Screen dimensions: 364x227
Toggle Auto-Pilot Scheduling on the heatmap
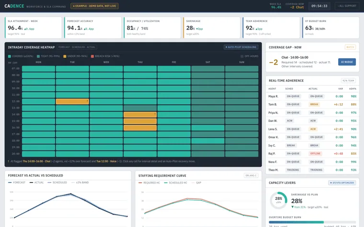click(x=241, y=47)
